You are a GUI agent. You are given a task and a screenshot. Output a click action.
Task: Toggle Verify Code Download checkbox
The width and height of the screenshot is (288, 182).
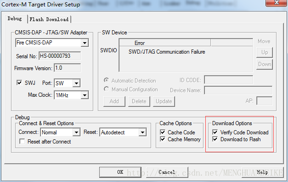pos(215,132)
